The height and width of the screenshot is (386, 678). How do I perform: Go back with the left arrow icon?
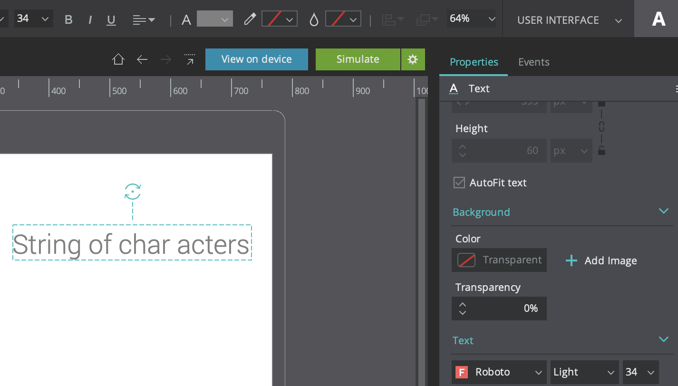[x=142, y=59]
